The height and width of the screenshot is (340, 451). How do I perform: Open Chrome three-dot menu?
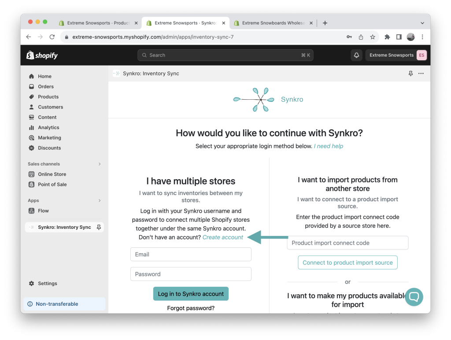[422, 37]
